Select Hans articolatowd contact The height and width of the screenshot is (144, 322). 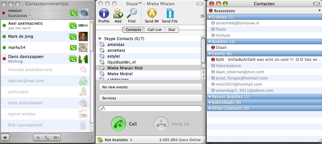click(x=46, y=103)
